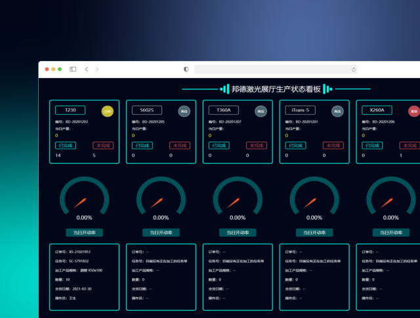Click 未完成 tag in iTrans-S card
The height and width of the screenshot is (318, 420).
(333, 146)
